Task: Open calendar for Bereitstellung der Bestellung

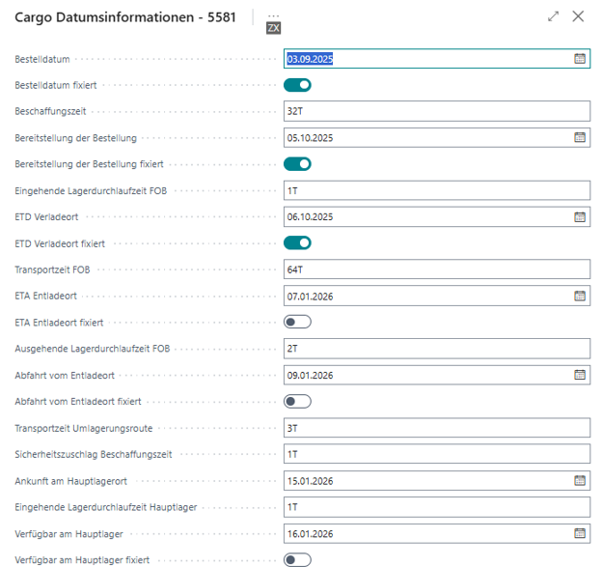Action: click(x=580, y=137)
